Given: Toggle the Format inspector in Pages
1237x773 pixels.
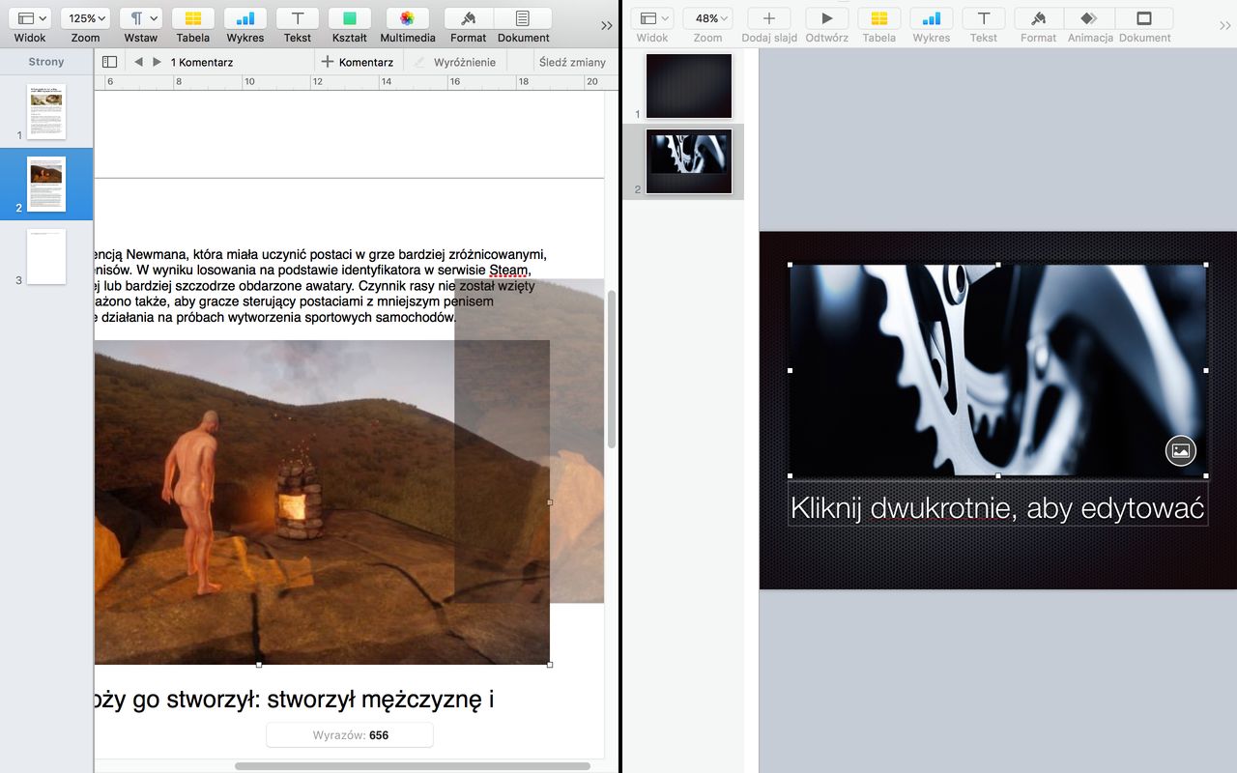Looking at the screenshot, I should coord(469,19).
